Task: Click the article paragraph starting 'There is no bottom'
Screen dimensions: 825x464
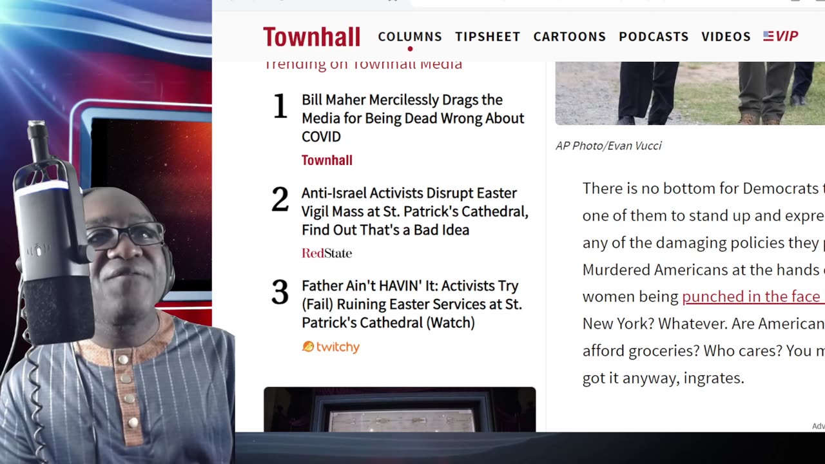Action: 703,283
